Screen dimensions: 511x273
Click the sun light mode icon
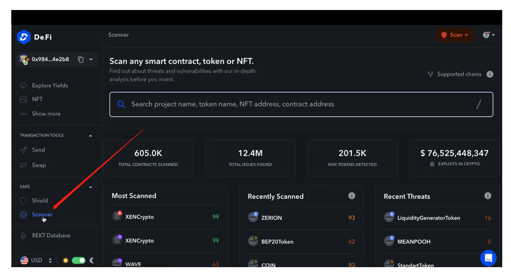tap(65, 260)
